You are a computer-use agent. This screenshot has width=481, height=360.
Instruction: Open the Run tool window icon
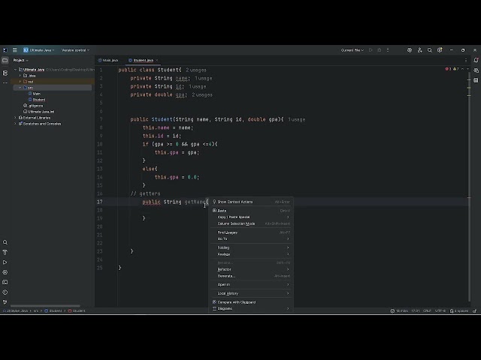pyautogui.click(x=5, y=262)
